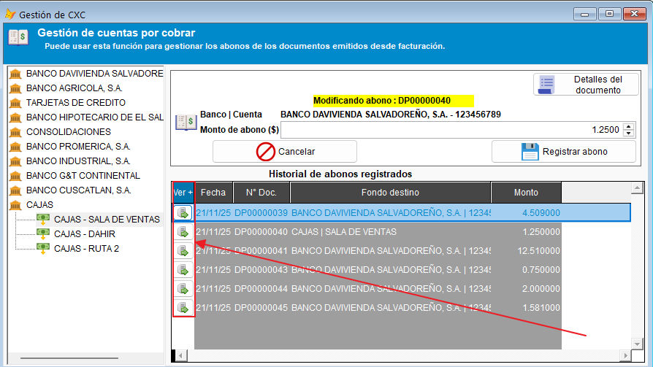Click CAJAS | SALA DE VENTAS destination cell
This screenshot has width=653, height=367.
tap(344, 232)
